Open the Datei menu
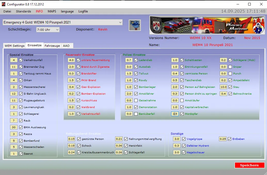The image size is (267, 175). pos(7,11)
